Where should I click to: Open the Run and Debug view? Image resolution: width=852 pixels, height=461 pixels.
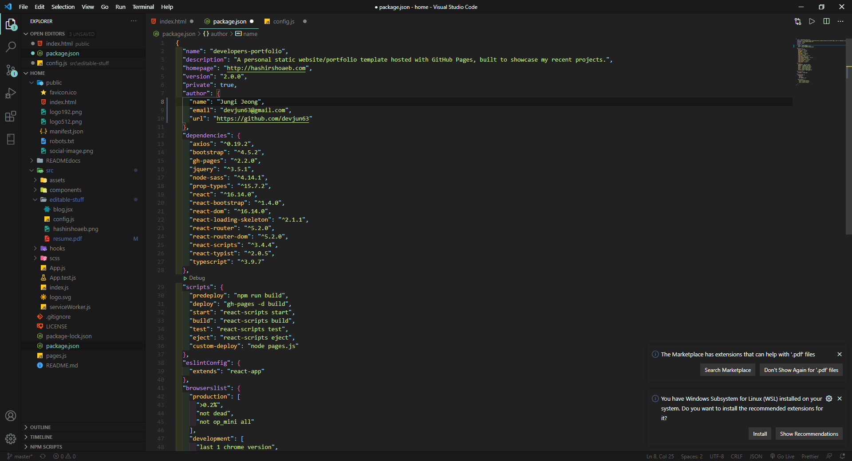click(11, 93)
